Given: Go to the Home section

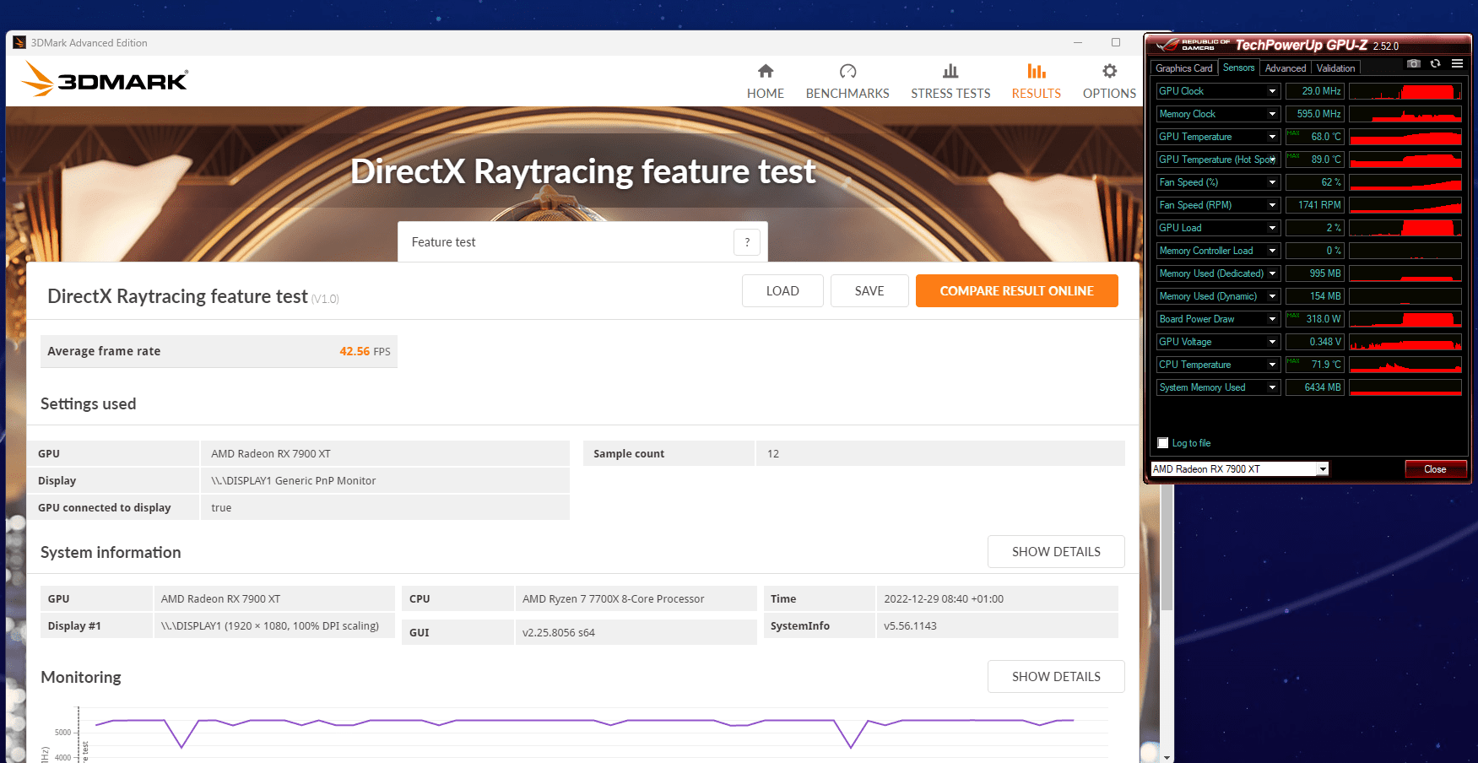Looking at the screenshot, I should click(766, 82).
